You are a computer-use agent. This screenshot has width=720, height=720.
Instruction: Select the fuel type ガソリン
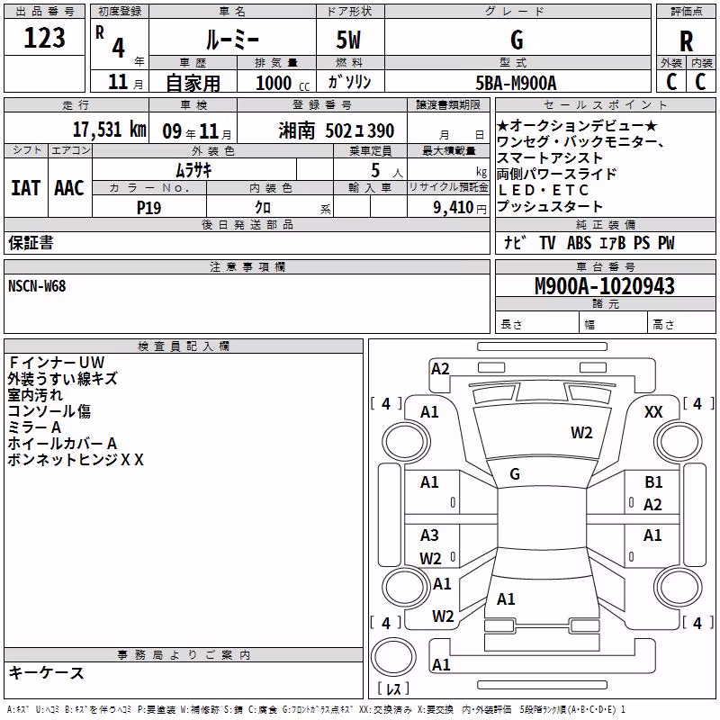tap(349, 82)
